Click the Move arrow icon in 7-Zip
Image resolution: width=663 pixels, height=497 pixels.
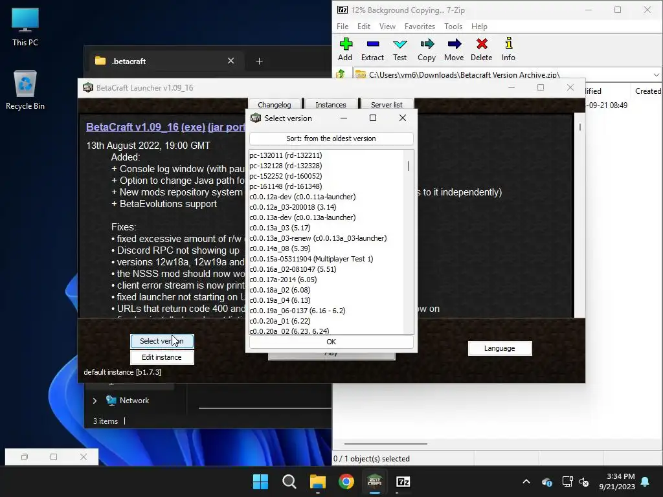click(x=454, y=44)
